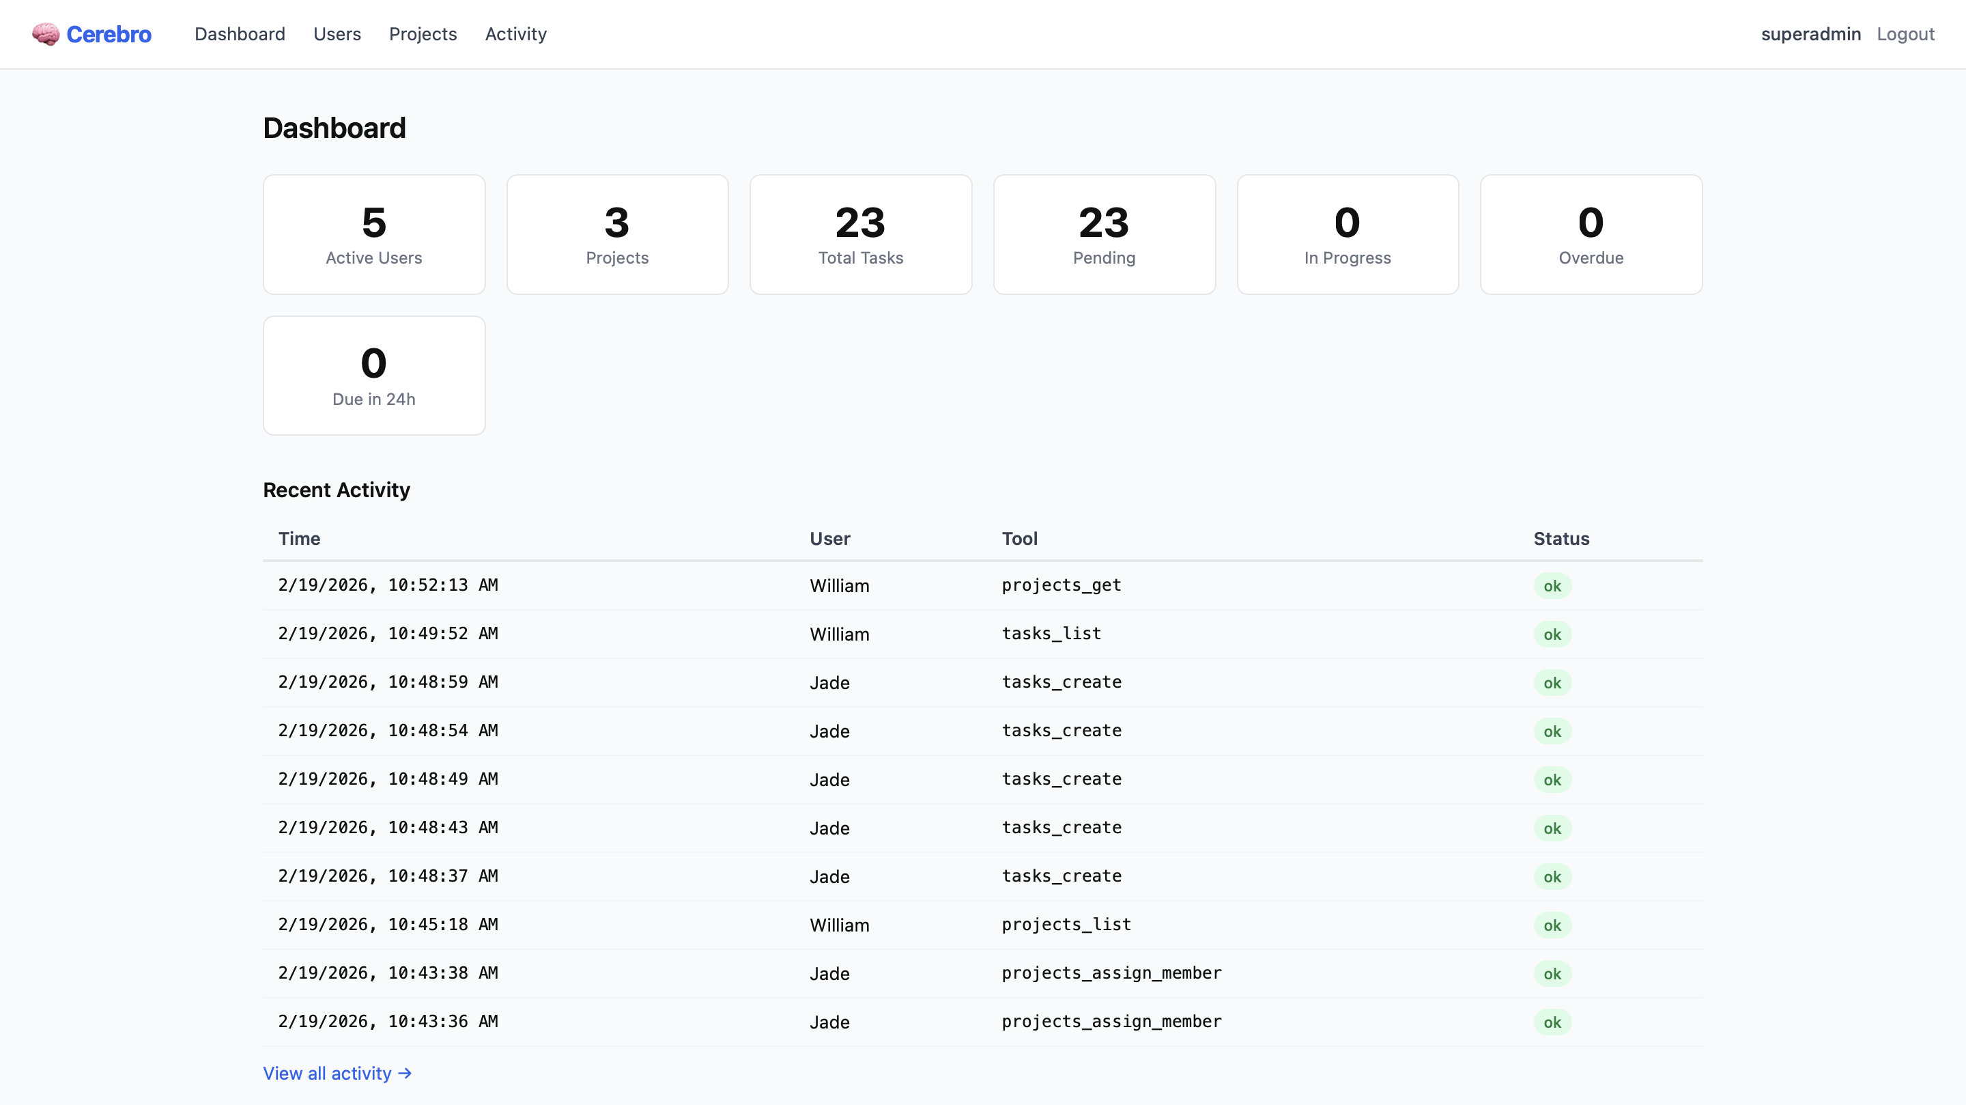Click the Due in 24h stat card
Viewport: 1966px width, 1105px height.
point(373,375)
